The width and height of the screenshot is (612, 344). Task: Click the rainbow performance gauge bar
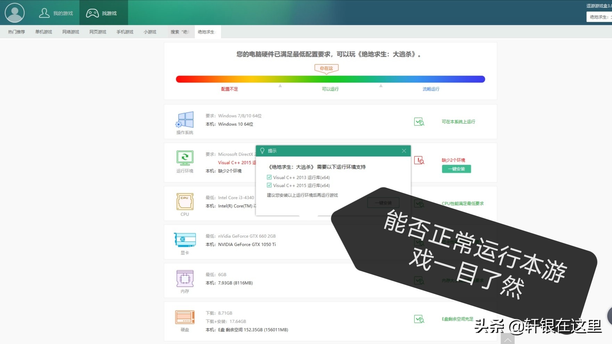330,79
